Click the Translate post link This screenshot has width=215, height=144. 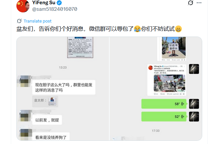(37, 21)
